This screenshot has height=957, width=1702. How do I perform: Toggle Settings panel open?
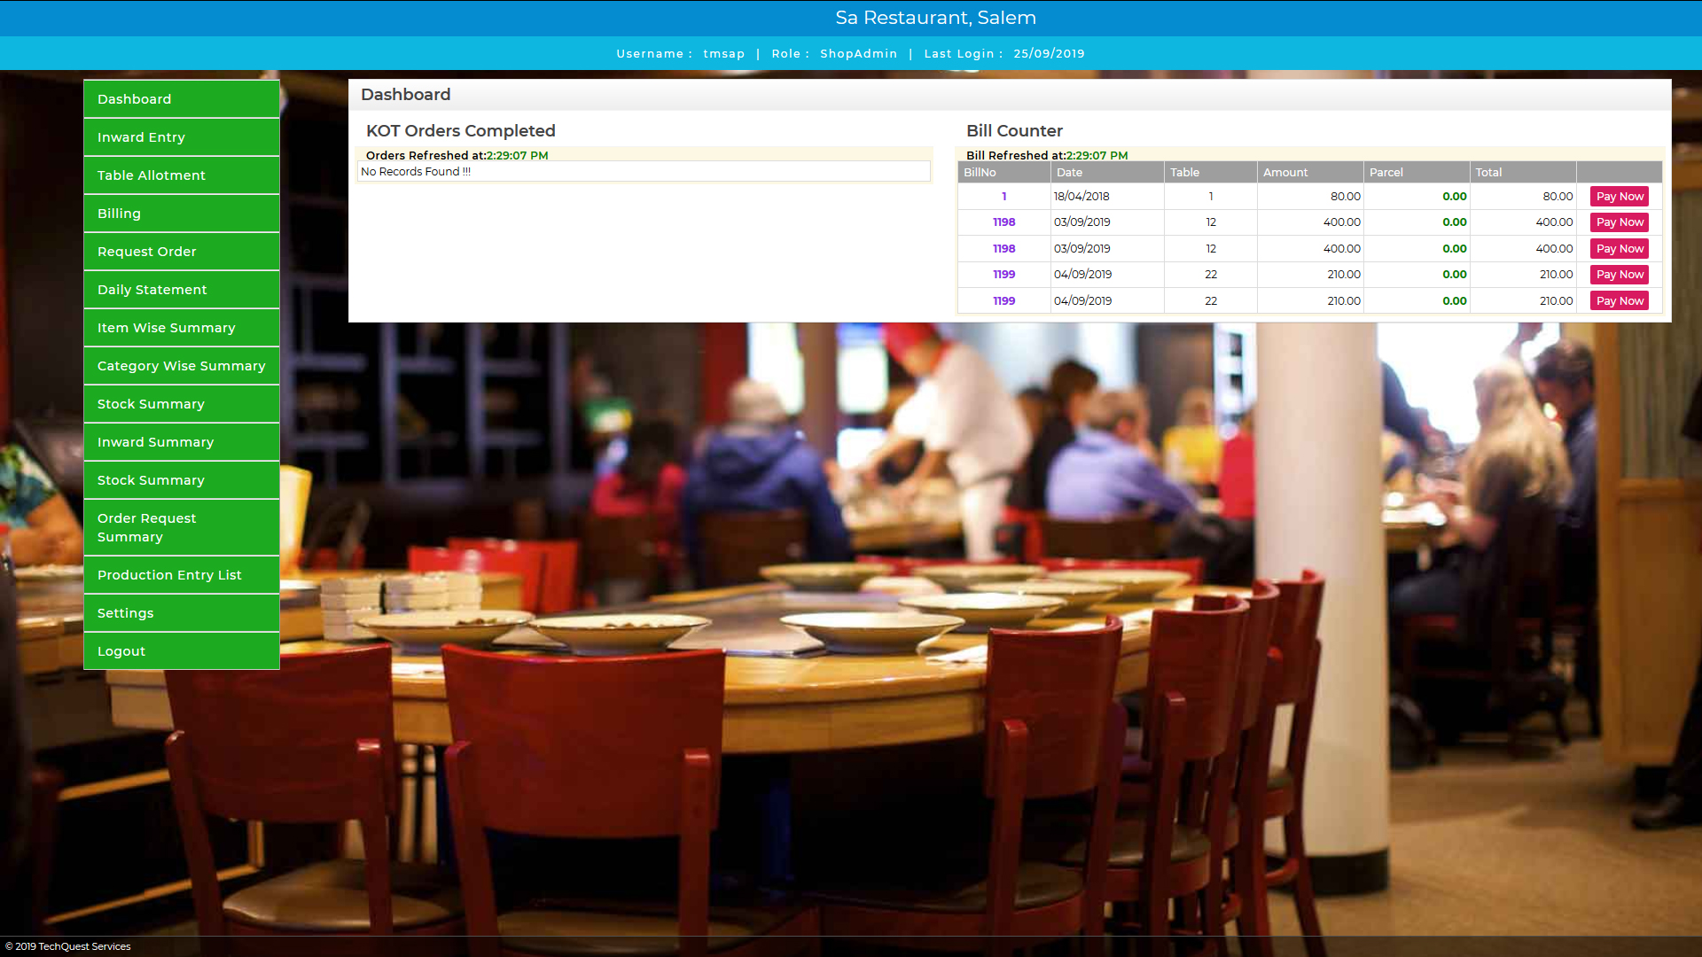click(x=180, y=612)
